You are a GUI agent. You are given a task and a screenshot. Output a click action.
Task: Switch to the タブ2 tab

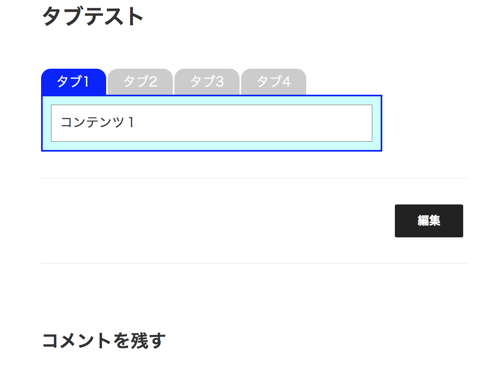140,82
